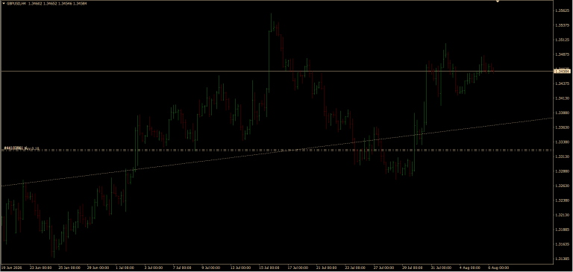Click the 27 Jul 08:00 time label

[x=383, y=268]
